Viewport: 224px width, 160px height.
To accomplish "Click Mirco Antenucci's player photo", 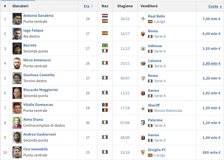I will pos(17,63).
